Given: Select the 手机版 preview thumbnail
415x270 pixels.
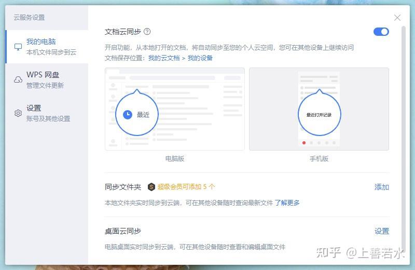Looking at the screenshot, I should tap(319, 109).
